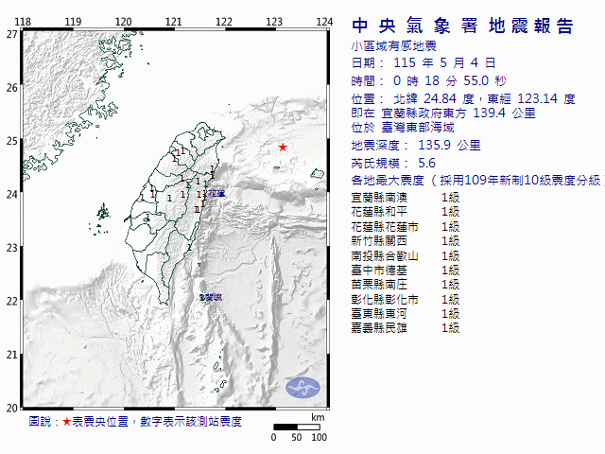Click the 花蓮縣和平 intensity row
This screenshot has width=605, height=454.
point(406,212)
